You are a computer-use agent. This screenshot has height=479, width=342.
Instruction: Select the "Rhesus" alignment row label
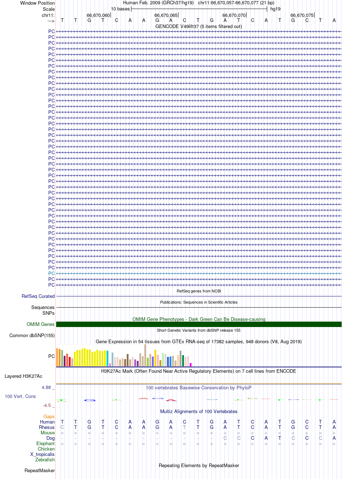click(x=47, y=427)
